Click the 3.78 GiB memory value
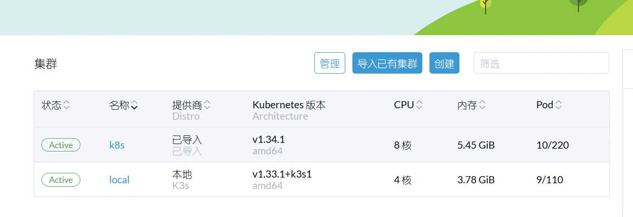The image size is (633, 217). pyautogui.click(x=476, y=180)
